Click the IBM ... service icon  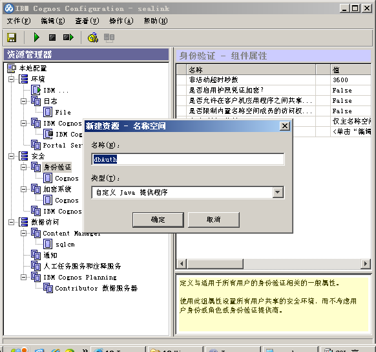click(36, 90)
